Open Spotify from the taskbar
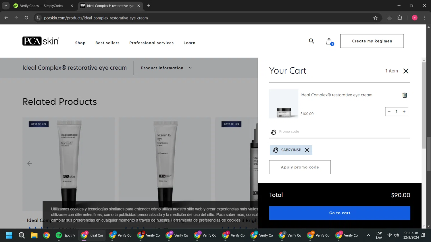 (65, 235)
